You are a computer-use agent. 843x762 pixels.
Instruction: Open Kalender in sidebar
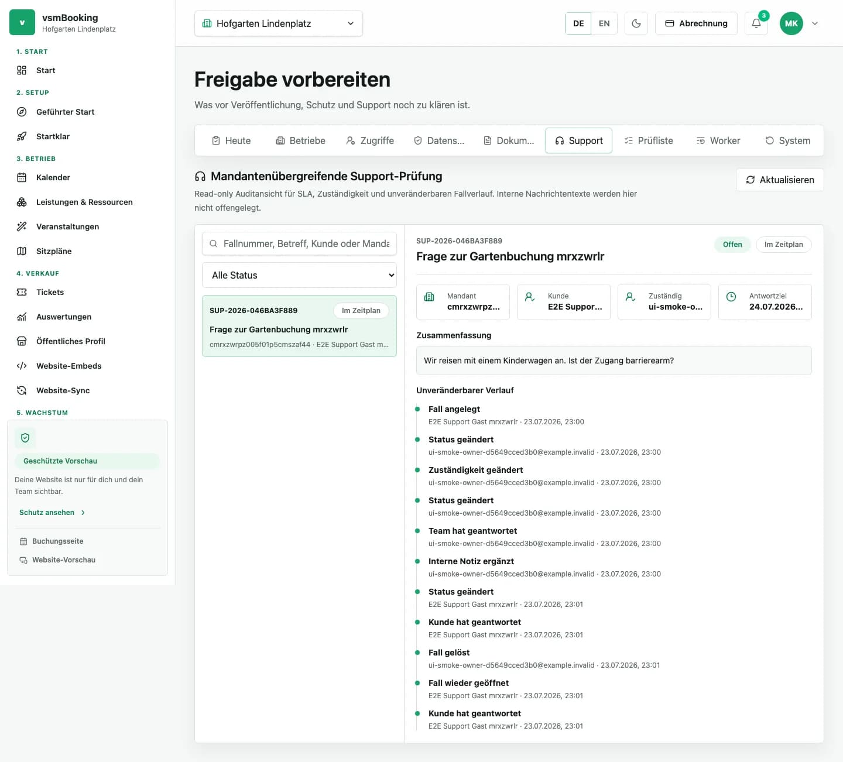click(x=87, y=177)
